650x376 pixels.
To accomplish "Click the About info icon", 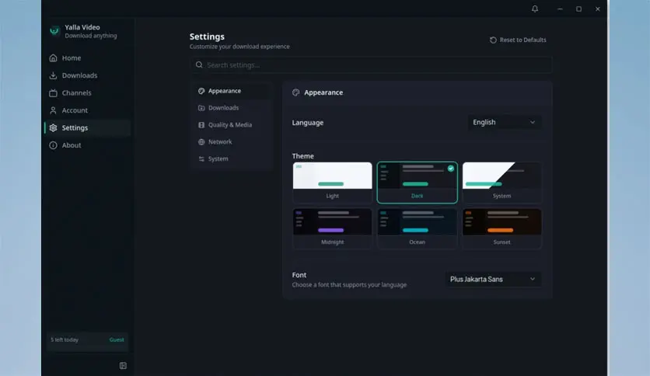I will [x=53, y=145].
